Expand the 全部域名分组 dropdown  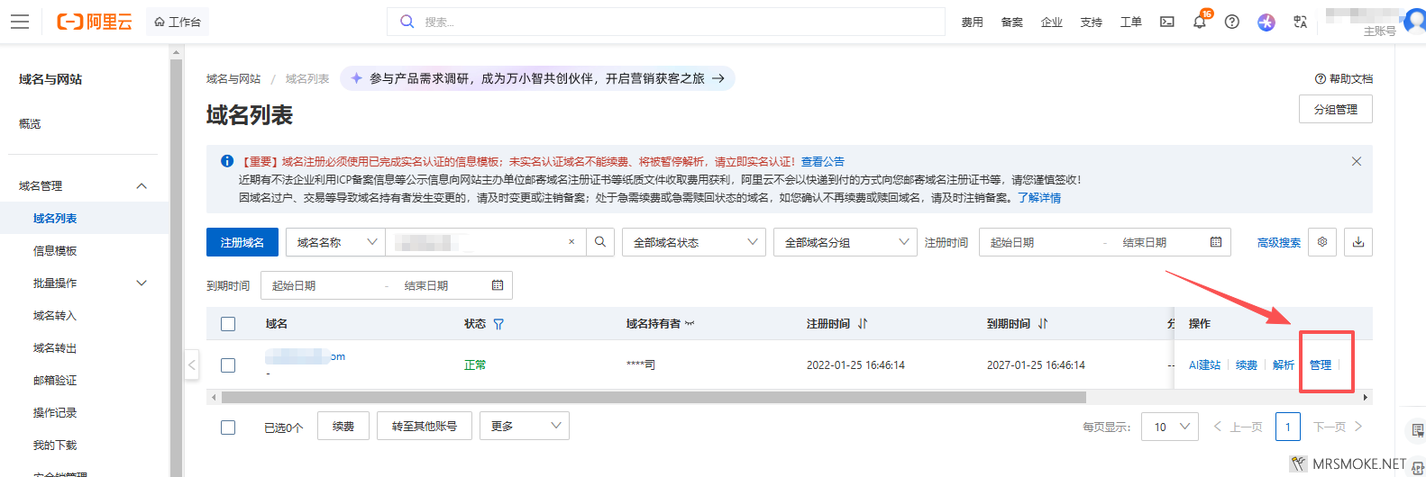[845, 242]
